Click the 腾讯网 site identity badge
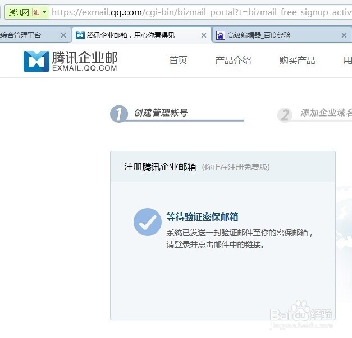 click(19, 12)
